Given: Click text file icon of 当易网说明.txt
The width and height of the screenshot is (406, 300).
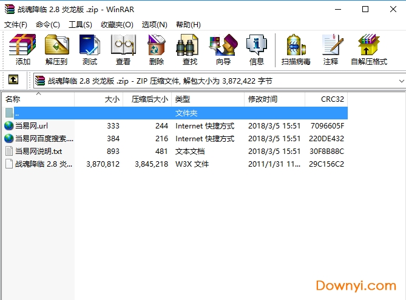Looking at the screenshot, I should tap(9, 151).
